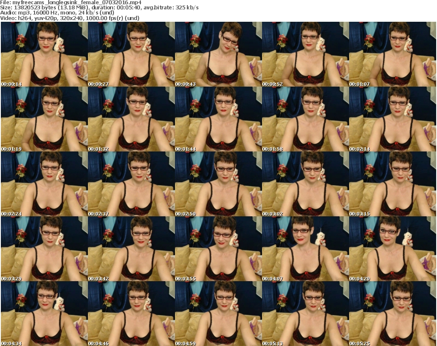Open the frame at 00:00:43

click(218, 54)
